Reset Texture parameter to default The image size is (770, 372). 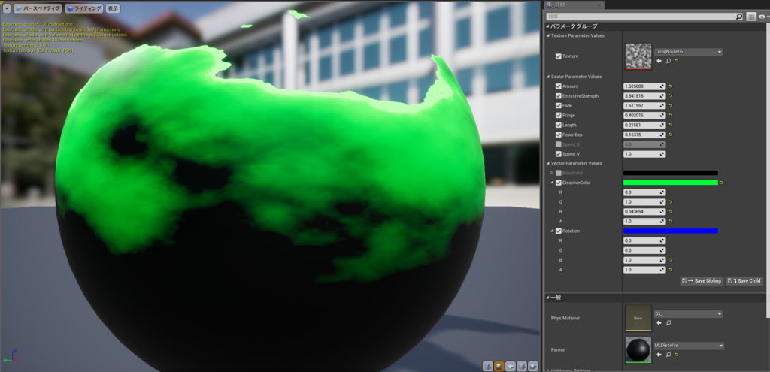coord(677,61)
